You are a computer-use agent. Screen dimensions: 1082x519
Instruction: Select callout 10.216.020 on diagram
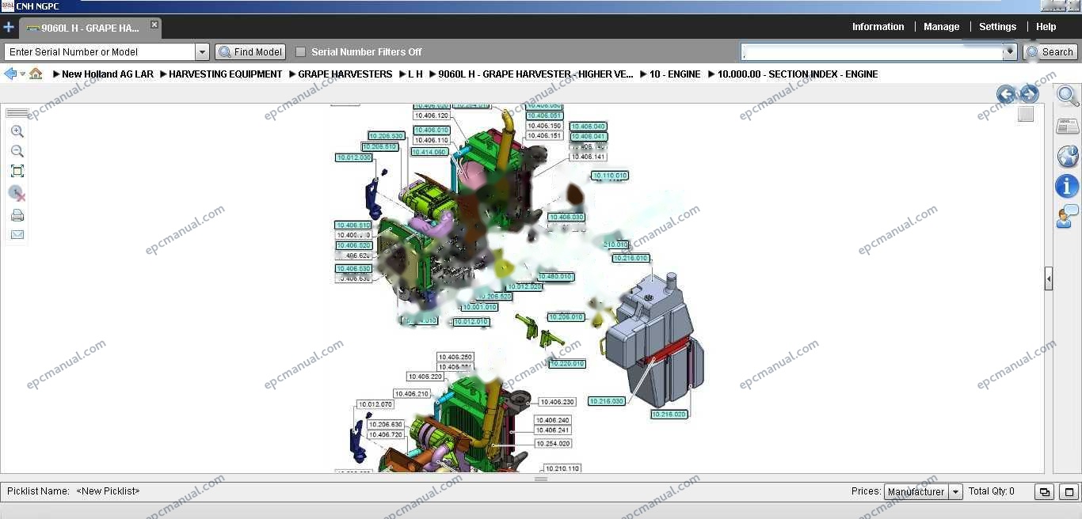click(x=669, y=414)
